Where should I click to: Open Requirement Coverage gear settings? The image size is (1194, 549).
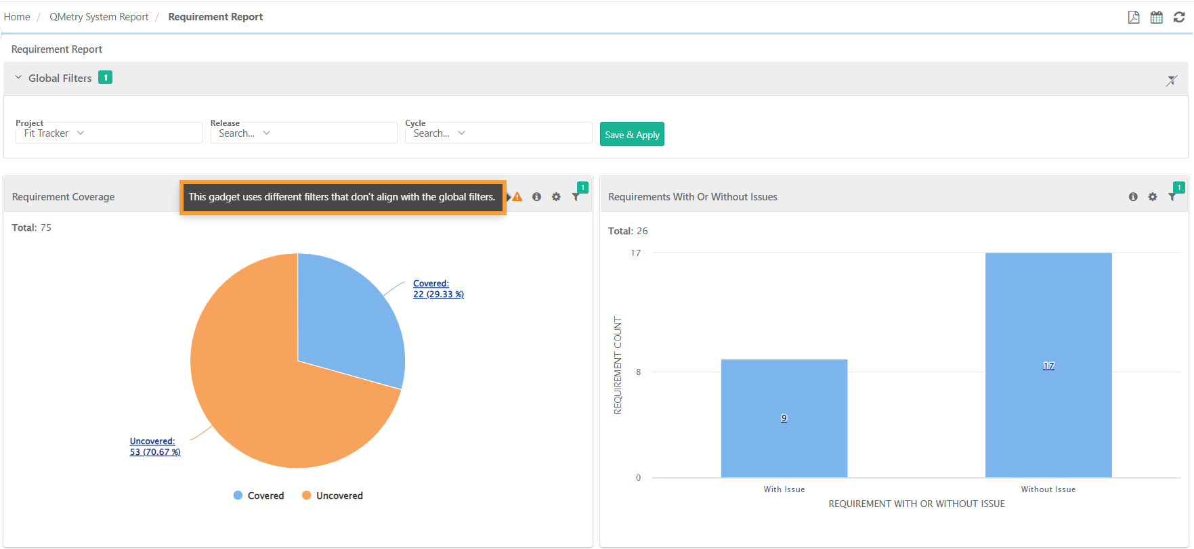click(x=556, y=197)
